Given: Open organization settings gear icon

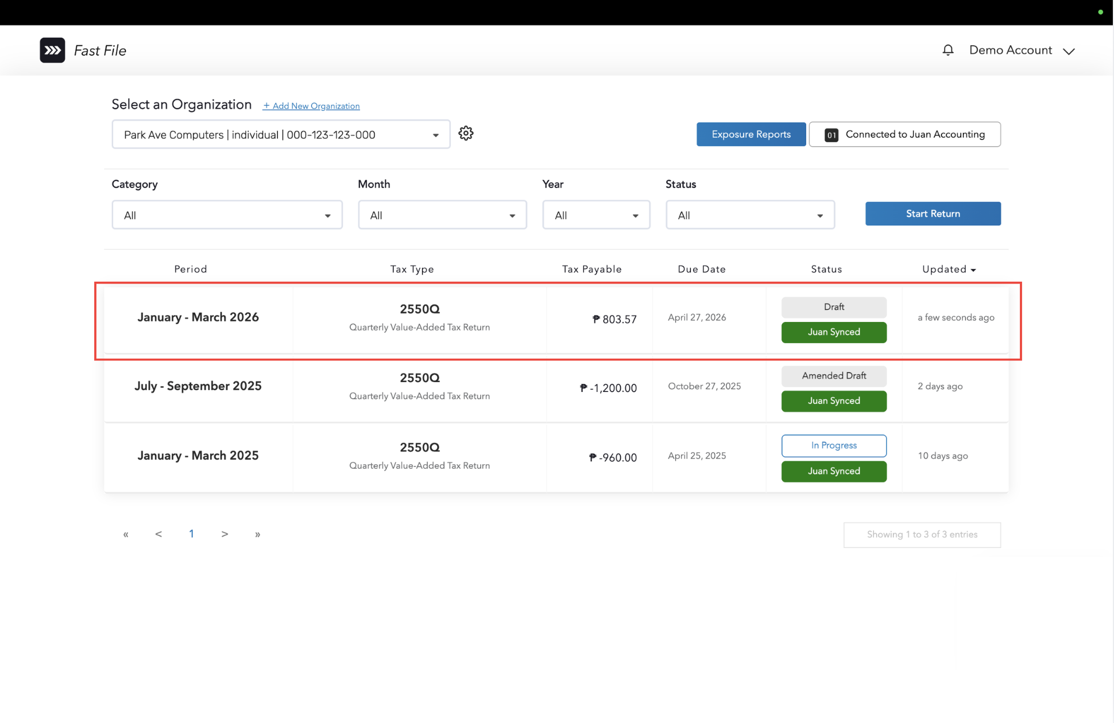Looking at the screenshot, I should click(x=466, y=134).
